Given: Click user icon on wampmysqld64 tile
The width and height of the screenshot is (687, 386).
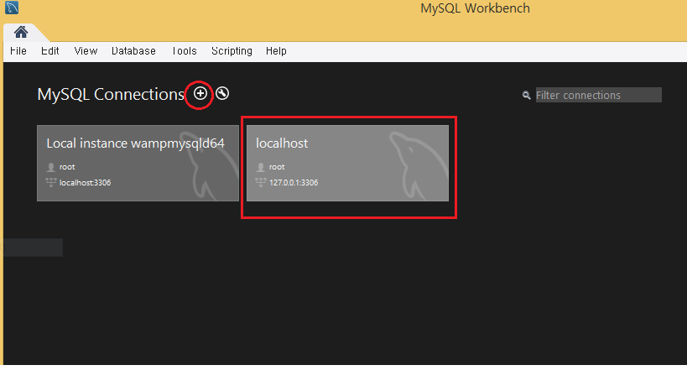Looking at the screenshot, I should tap(51, 167).
